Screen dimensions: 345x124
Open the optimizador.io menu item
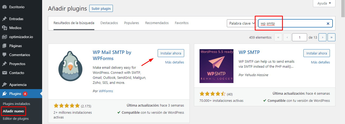(x=21, y=37)
